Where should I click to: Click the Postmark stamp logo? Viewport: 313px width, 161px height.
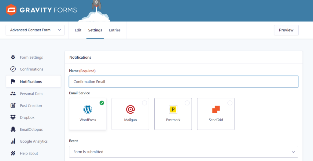click(173, 109)
